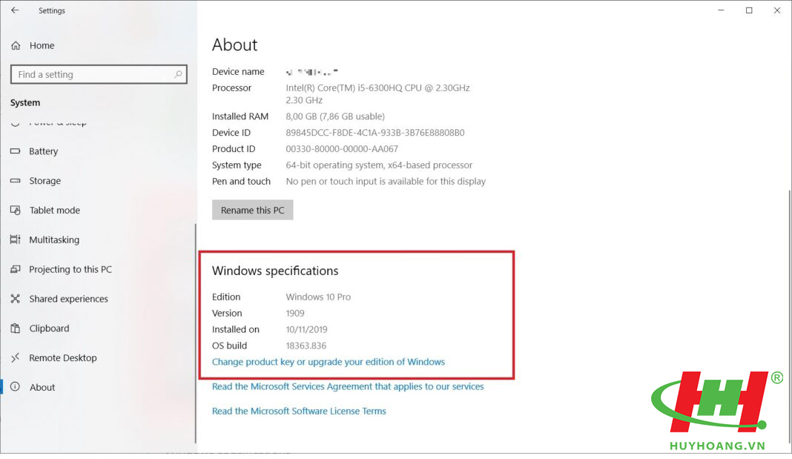
Task: Click the sidebar vertical scrollbar
Action: 196,333
